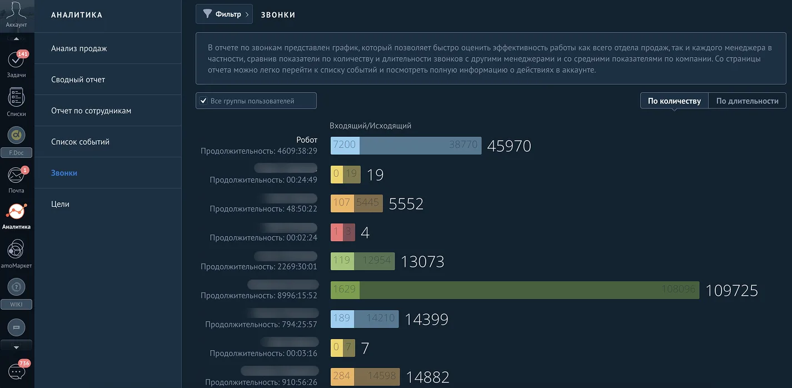This screenshot has width=792, height=388.
Task: Select 'Звонки' in the analytics menu
Action: click(x=108, y=173)
